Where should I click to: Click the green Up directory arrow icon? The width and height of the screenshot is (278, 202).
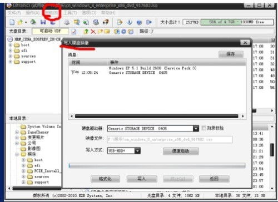pos(86,32)
